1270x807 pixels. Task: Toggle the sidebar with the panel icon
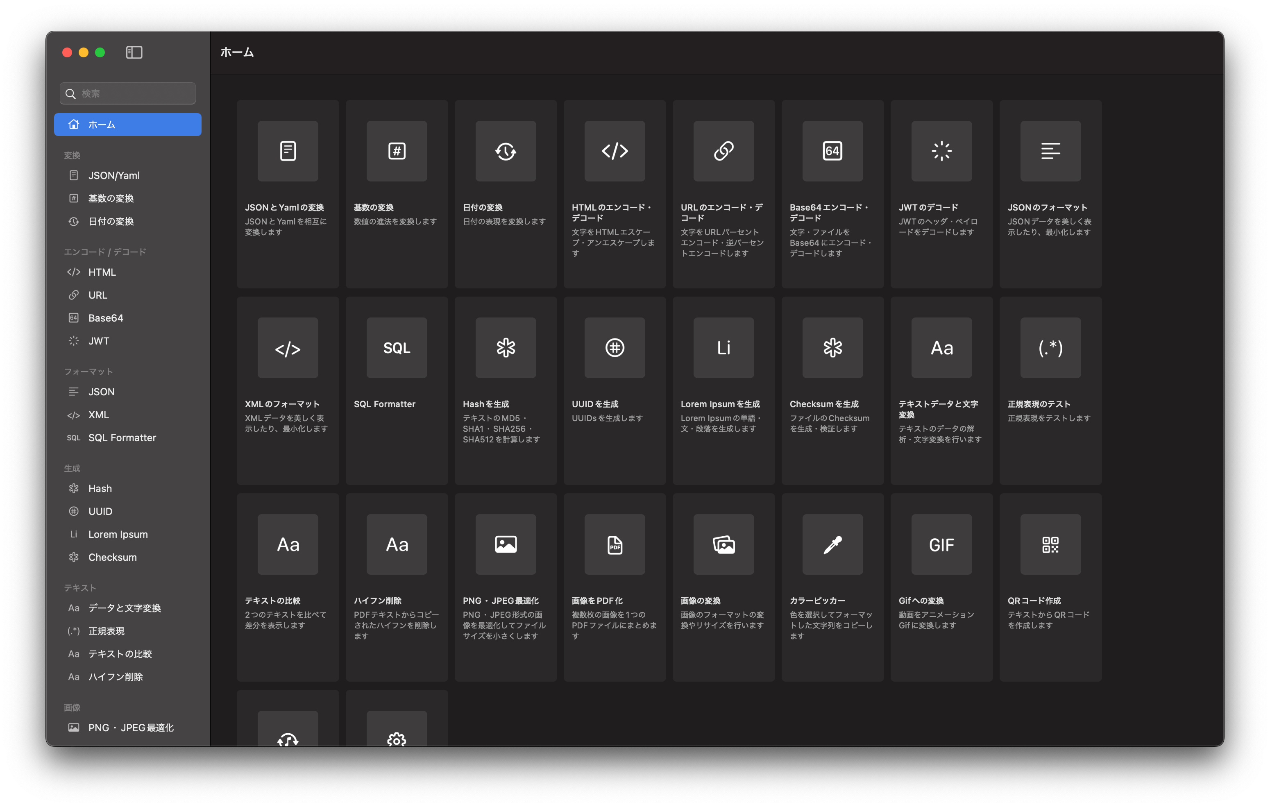pyautogui.click(x=134, y=52)
